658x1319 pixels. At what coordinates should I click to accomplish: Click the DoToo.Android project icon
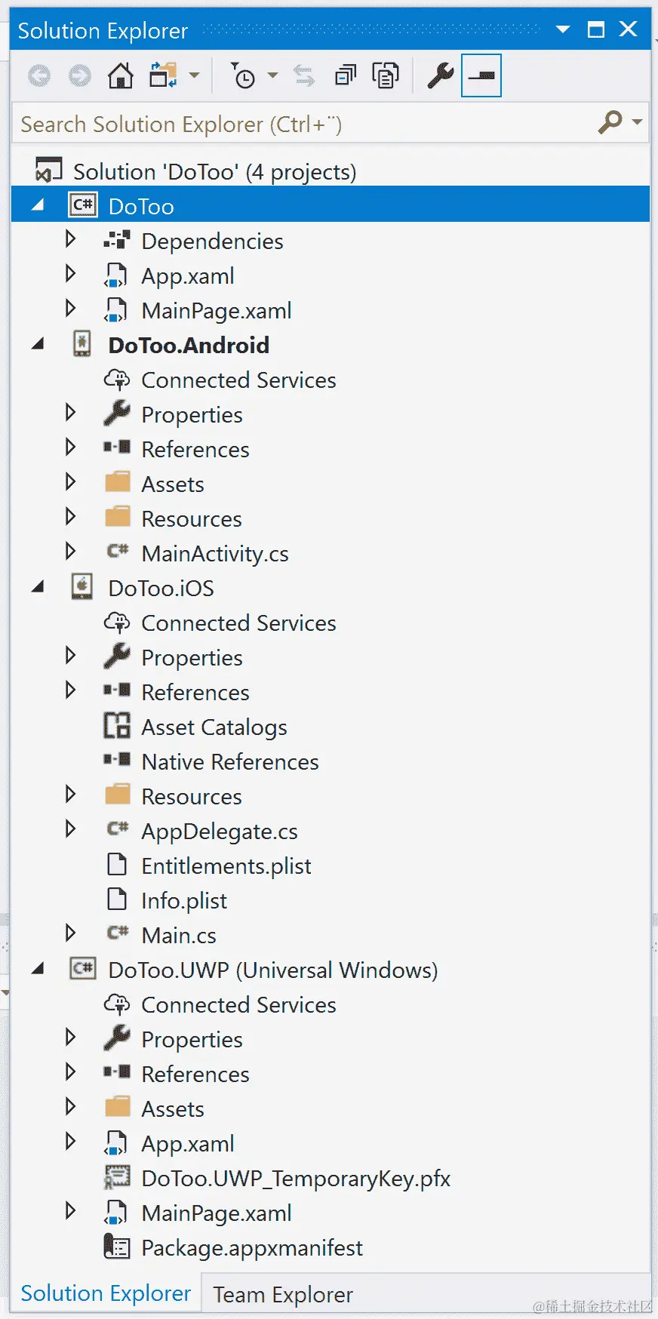point(82,344)
